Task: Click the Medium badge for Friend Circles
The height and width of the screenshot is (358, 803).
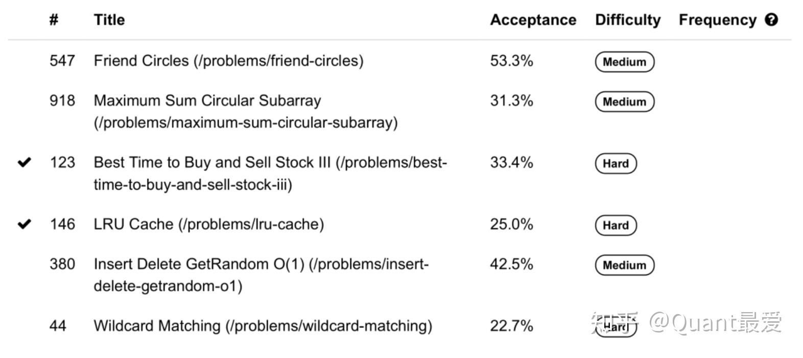Action: pos(624,62)
